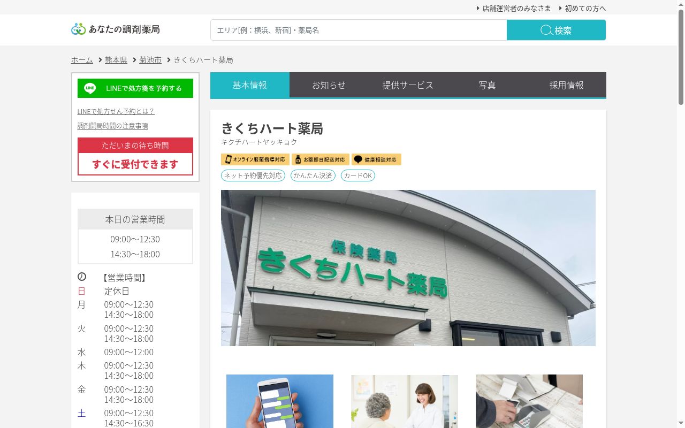Click Wednesday hours 09:00〜12:00
Image resolution: width=685 pixels, height=428 pixels.
click(129, 352)
